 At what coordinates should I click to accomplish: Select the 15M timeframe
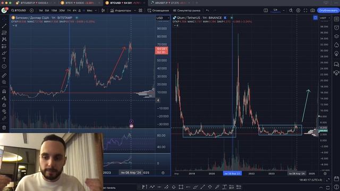tap(54, 11)
